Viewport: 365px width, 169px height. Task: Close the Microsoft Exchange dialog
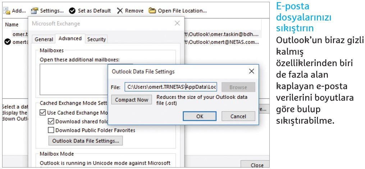(x=177, y=23)
